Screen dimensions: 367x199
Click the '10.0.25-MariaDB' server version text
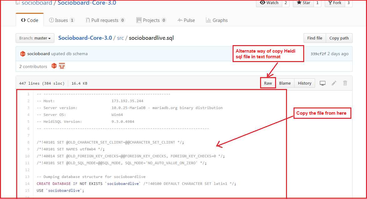pos(128,108)
